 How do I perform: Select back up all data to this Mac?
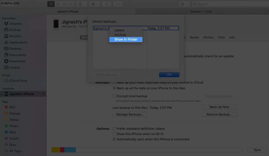click(x=114, y=88)
